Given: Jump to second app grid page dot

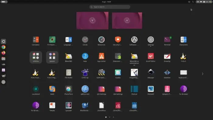Looking at the screenshot, I should tap(110, 117).
